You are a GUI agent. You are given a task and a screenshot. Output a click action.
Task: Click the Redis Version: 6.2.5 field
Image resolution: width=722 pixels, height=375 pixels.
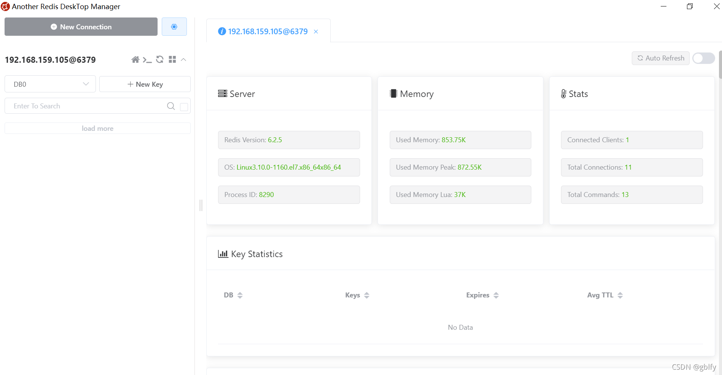pyautogui.click(x=289, y=140)
